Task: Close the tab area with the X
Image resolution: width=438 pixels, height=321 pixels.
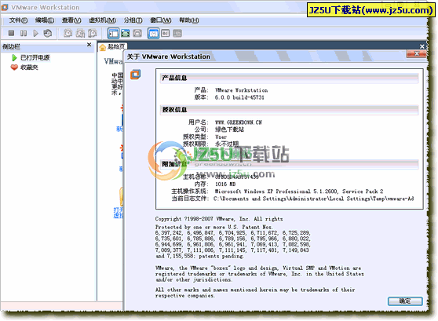Action: (x=422, y=46)
